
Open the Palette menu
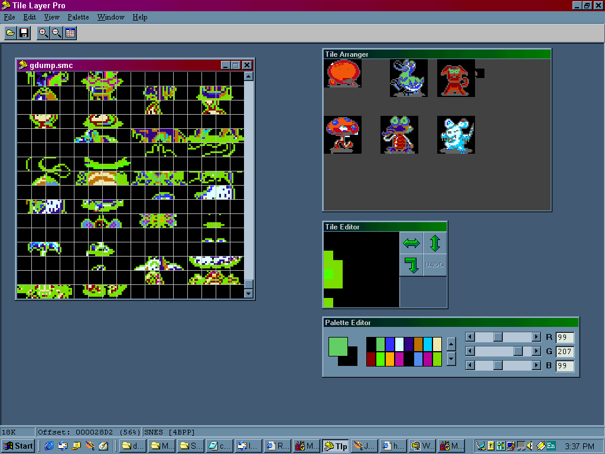tap(78, 17)
